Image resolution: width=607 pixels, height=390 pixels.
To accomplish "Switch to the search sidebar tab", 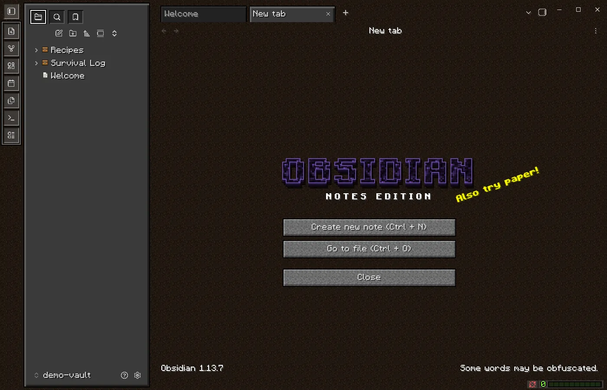I will [x=57, y=17].
